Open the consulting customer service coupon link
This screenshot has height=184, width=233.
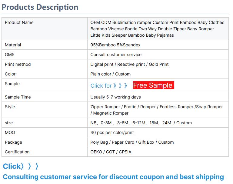click(113, 177)
